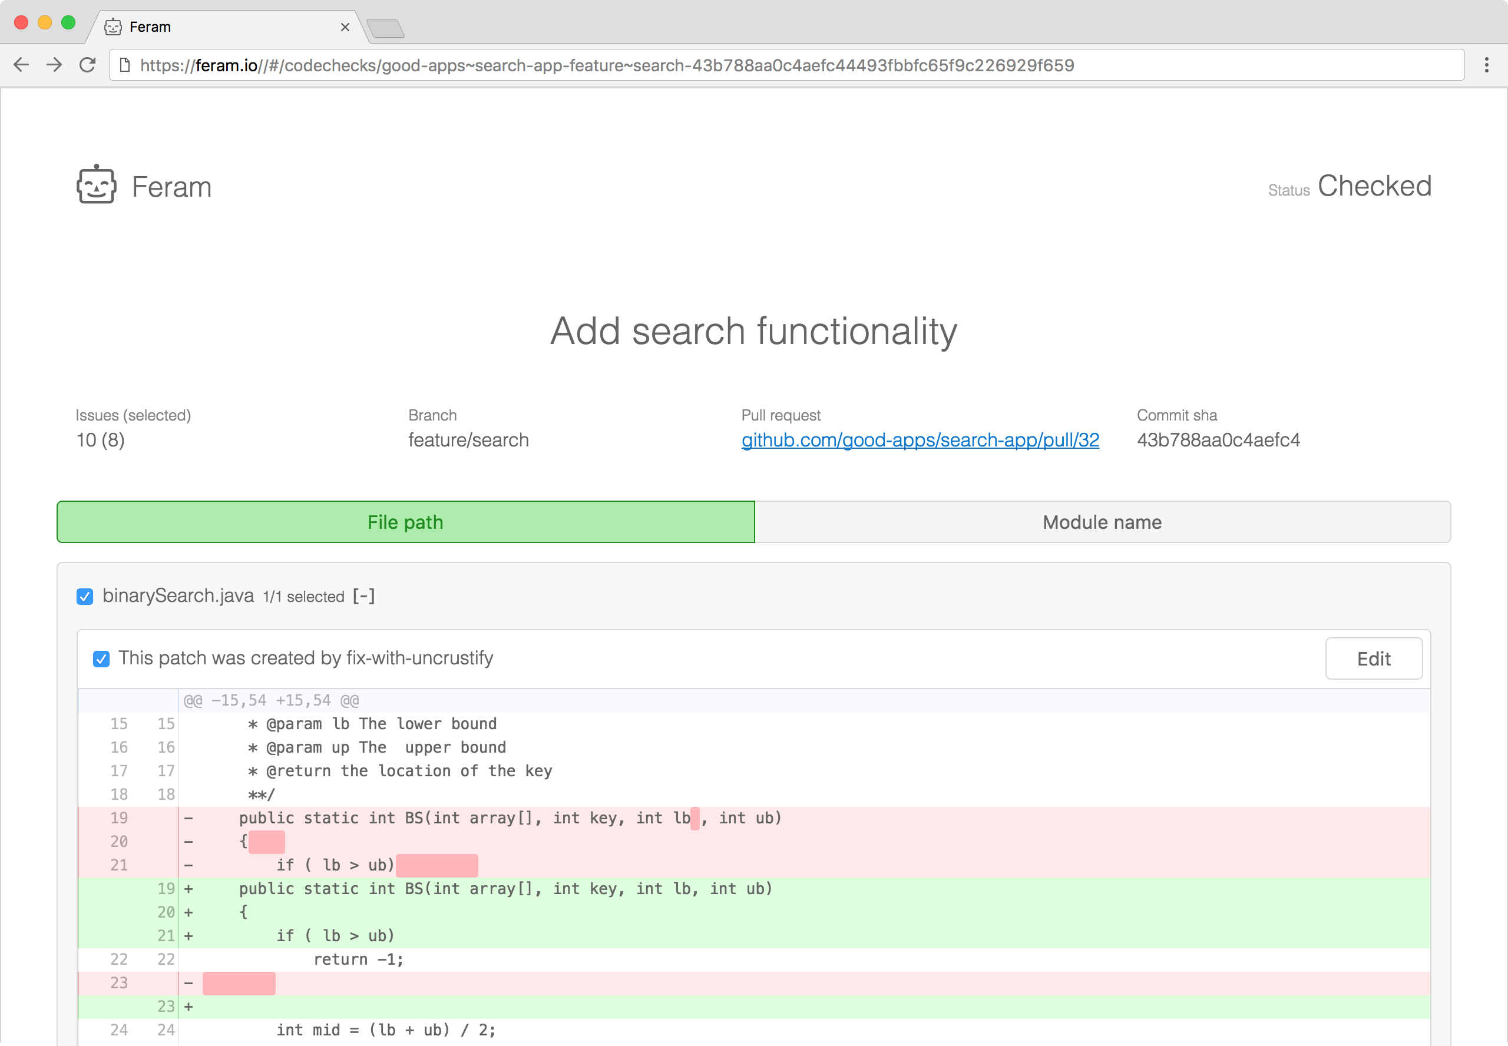
Task: Click the Edit button for the patch
Action: tap(1374, 658)
